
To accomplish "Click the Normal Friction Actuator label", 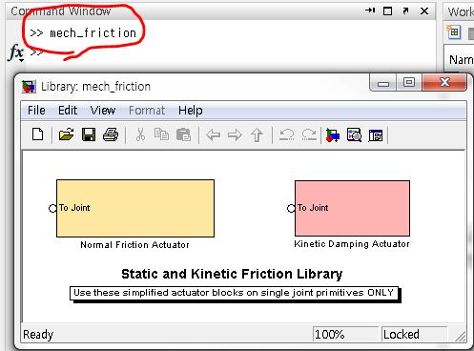I will coord(134,244).
